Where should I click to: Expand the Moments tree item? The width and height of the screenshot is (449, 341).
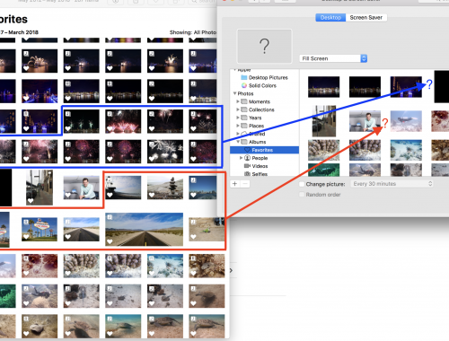click(x=238, y=101)
